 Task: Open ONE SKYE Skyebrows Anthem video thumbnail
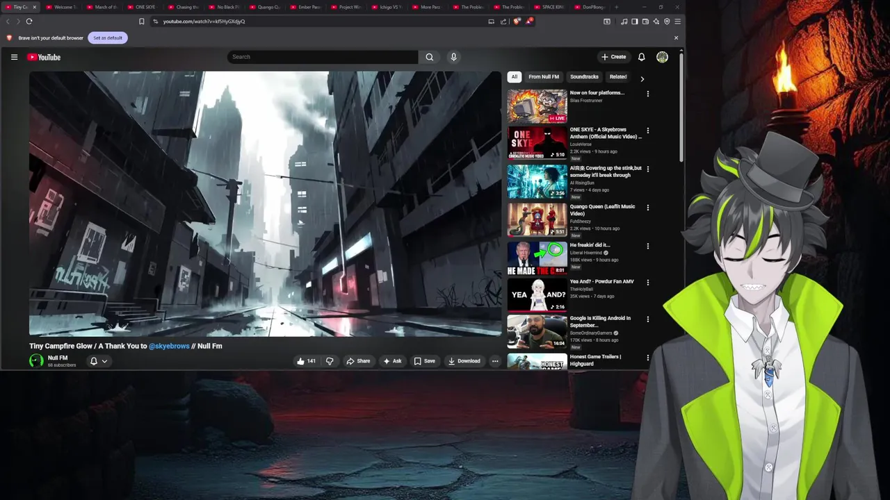pos(537,143)
